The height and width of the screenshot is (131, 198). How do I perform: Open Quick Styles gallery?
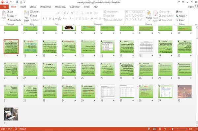pyautogui.click(x=155, y=16)
